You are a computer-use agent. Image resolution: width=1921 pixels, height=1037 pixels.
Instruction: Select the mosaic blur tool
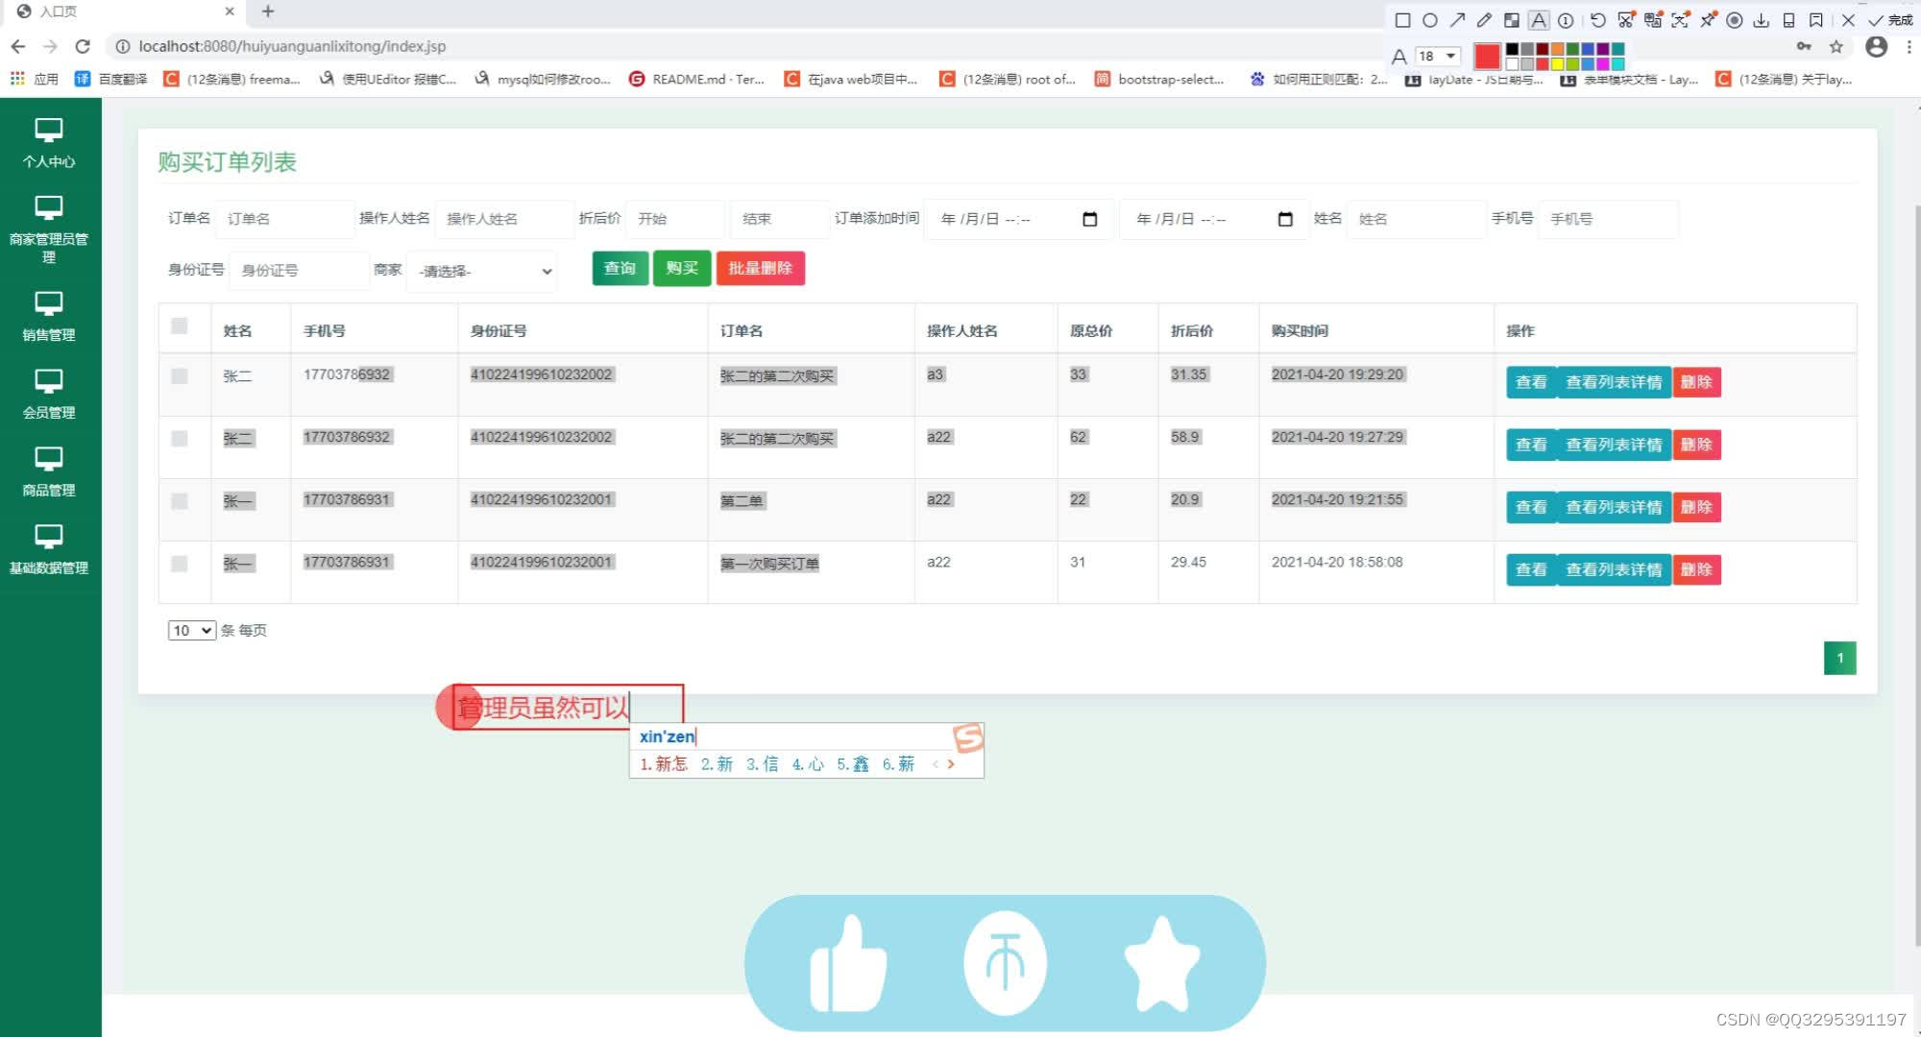tap(1511, 20)
